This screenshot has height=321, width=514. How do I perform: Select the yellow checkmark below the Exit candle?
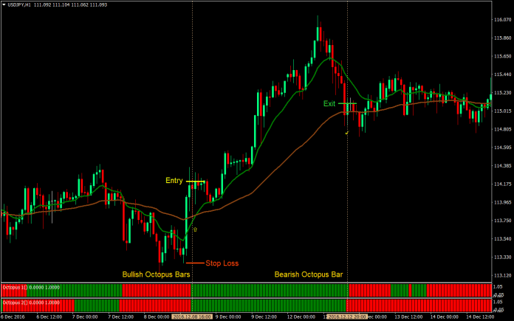tap(346, 133)
